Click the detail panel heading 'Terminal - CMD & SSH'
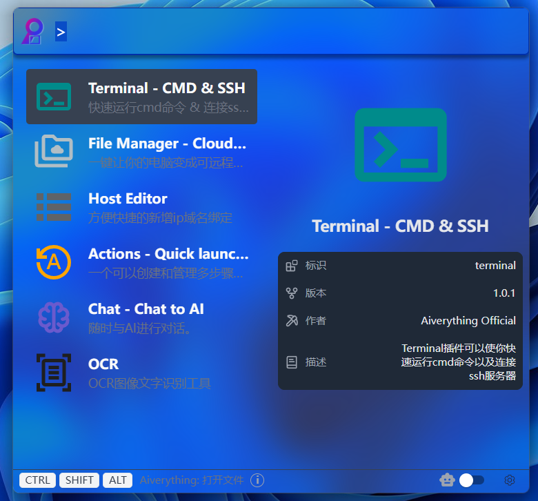538x501 pixels. pyautogui.click(x=401, y=226)
